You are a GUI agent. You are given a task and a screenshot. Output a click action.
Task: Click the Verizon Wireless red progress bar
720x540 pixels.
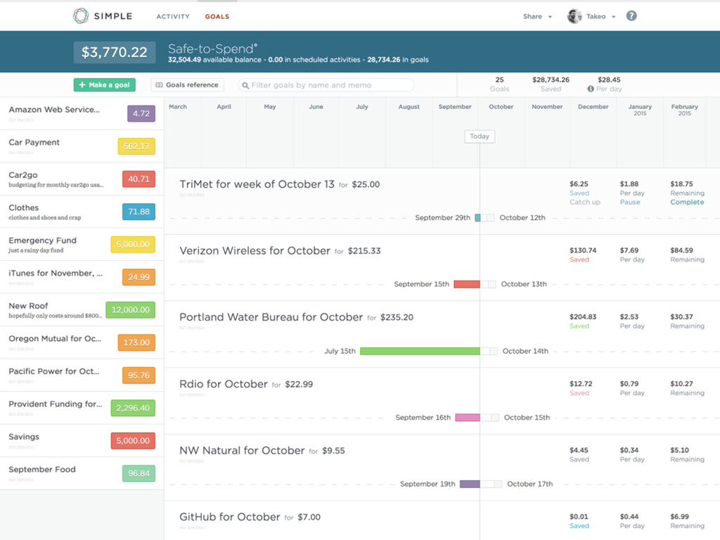[x=467, y=284]
